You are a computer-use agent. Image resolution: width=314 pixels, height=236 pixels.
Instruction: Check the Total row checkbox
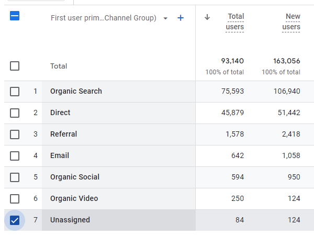pyautogui.click(x=15, y=66)
